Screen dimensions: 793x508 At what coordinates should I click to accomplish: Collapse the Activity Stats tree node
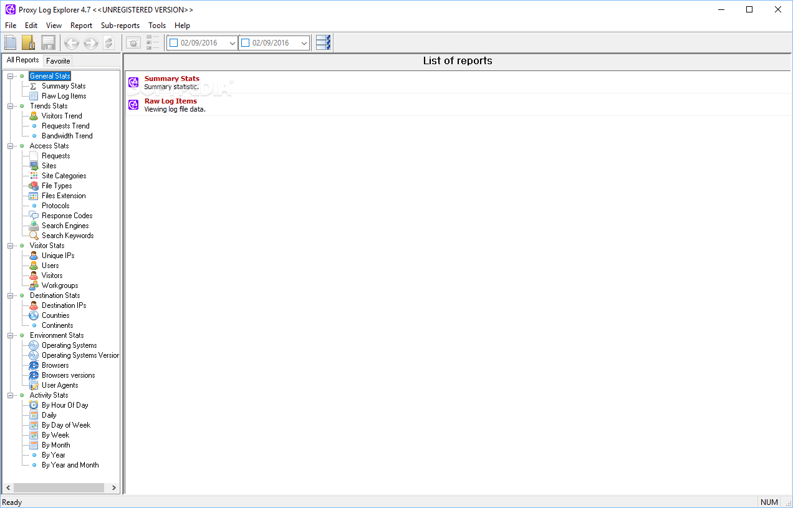(11, 395)
